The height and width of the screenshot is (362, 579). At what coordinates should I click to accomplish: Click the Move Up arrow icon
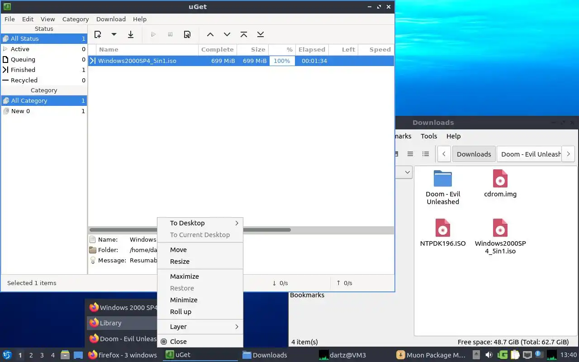pos(210,34)
